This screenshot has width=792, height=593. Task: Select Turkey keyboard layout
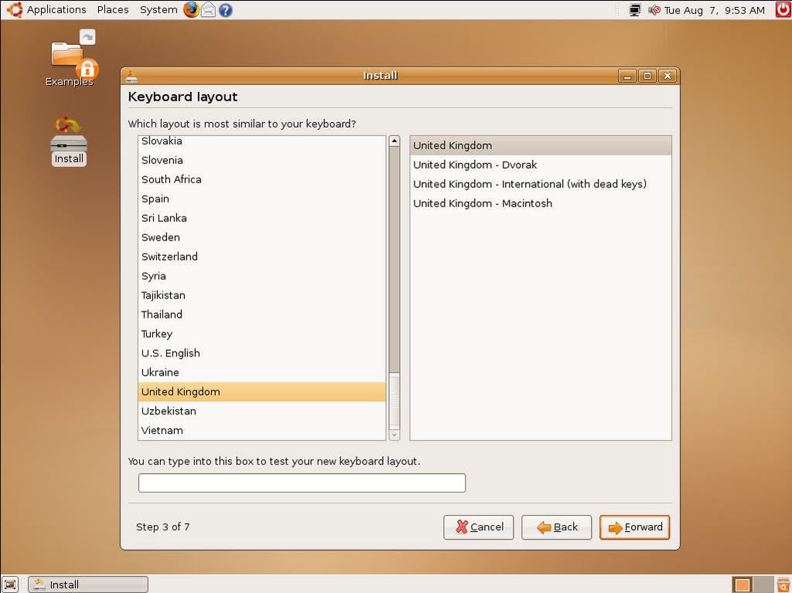point(261,333)
